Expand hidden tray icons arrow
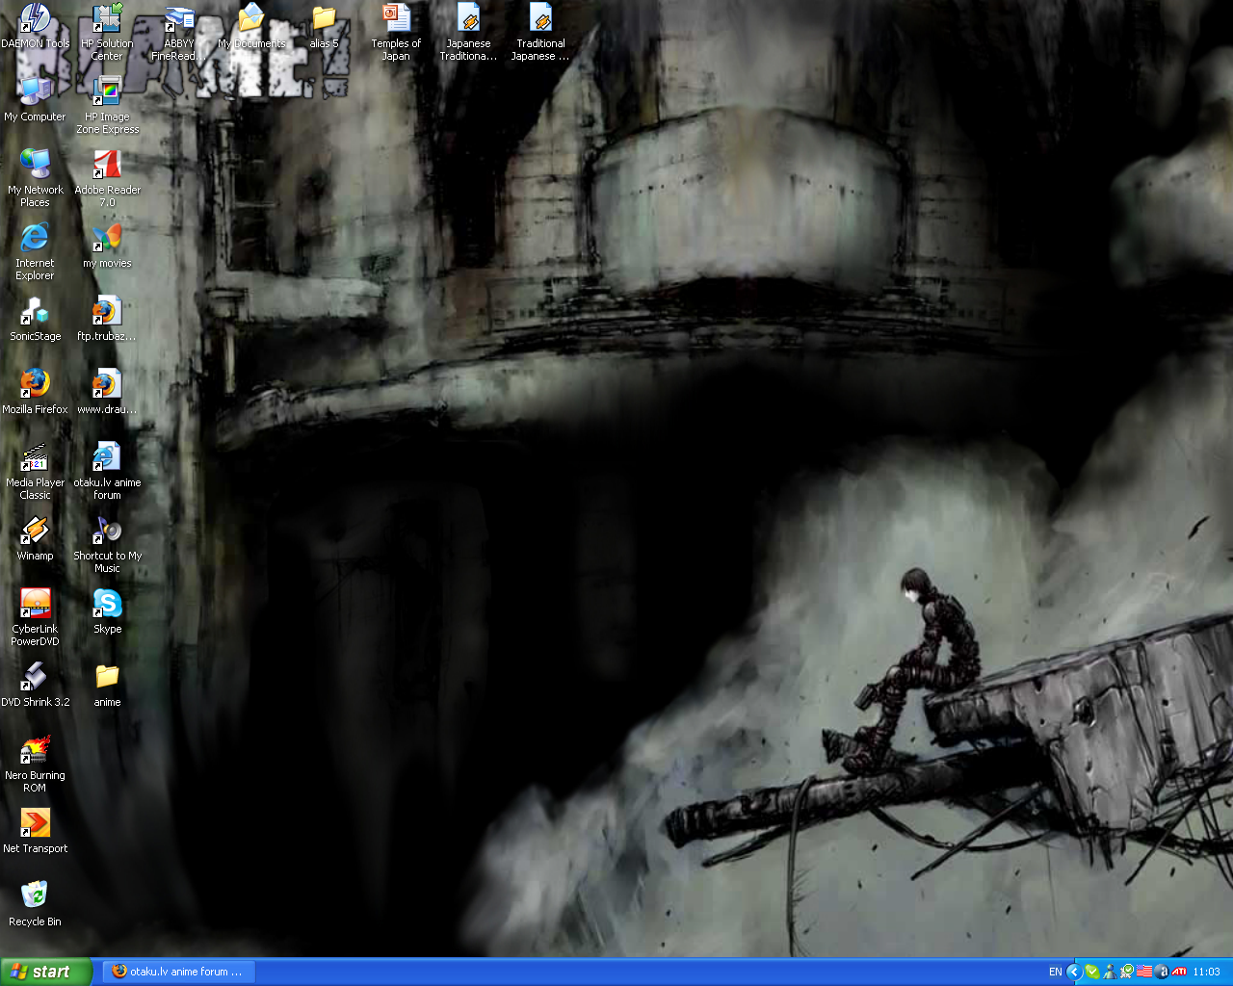1233x986 pixels. coord(1074,972)
